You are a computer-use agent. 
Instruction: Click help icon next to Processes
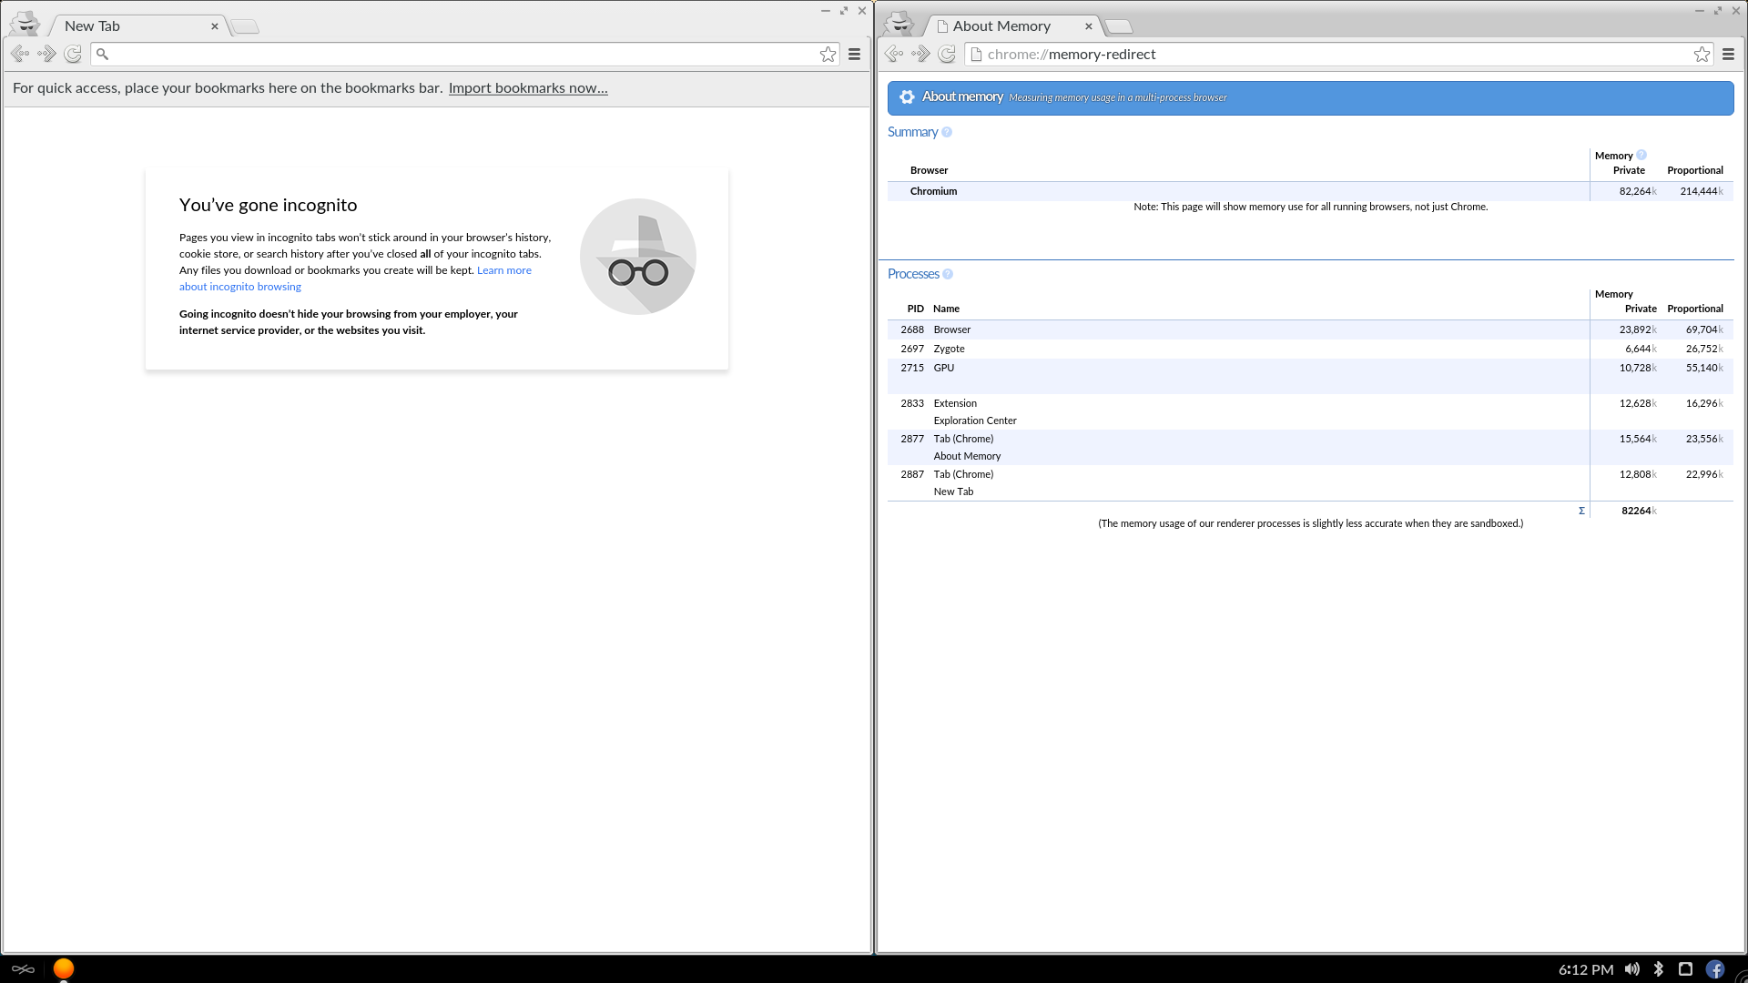pos(948,274)
